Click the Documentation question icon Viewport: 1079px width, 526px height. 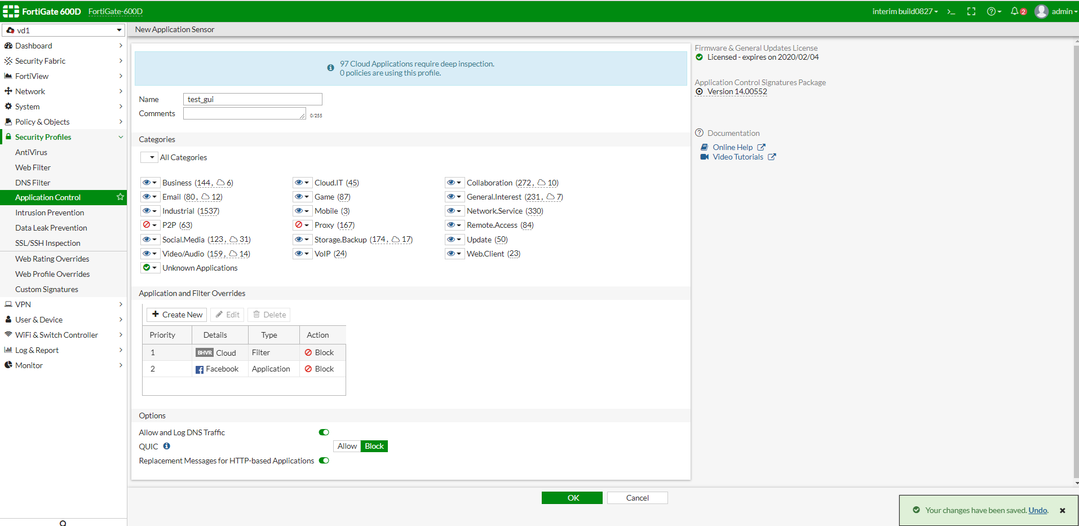pyautogui.click(x=700, y=133)
